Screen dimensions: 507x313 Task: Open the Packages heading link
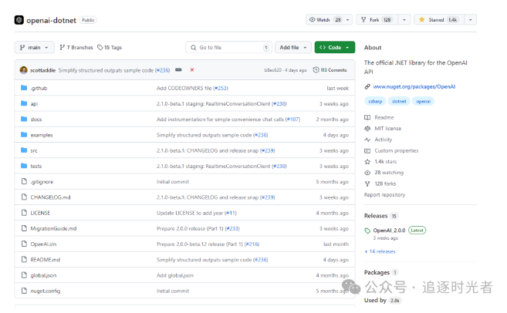pos(377,272)
